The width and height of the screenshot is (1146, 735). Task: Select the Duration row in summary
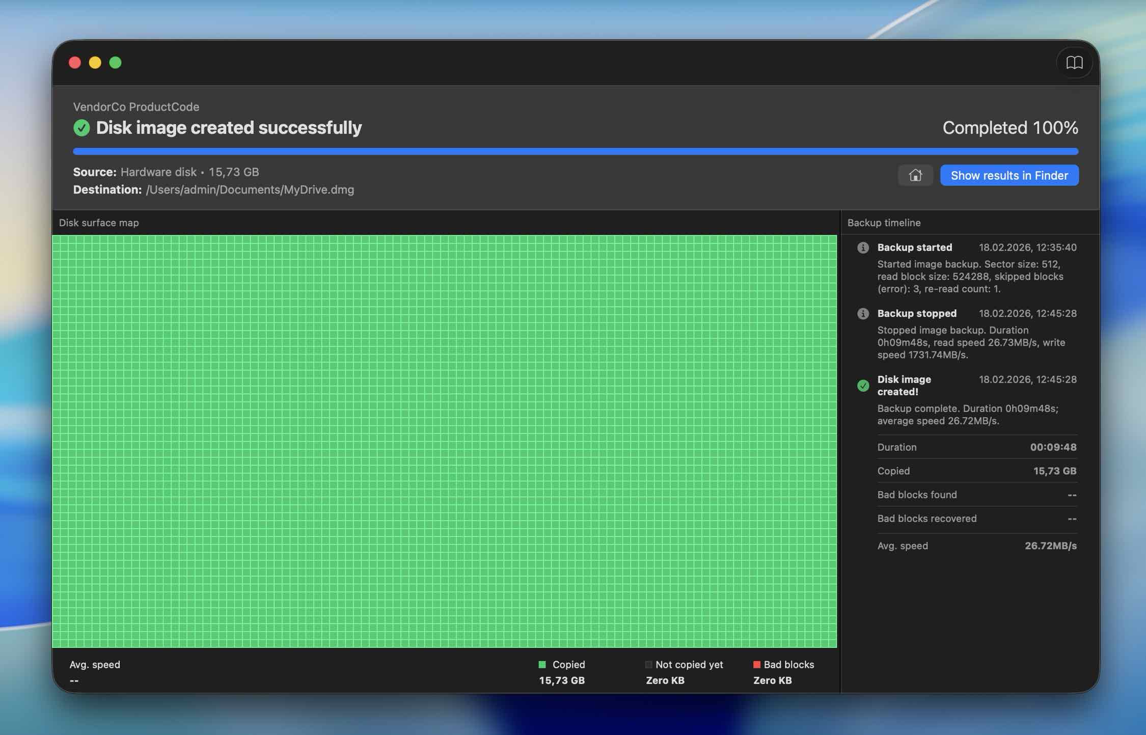pos(976,447)
